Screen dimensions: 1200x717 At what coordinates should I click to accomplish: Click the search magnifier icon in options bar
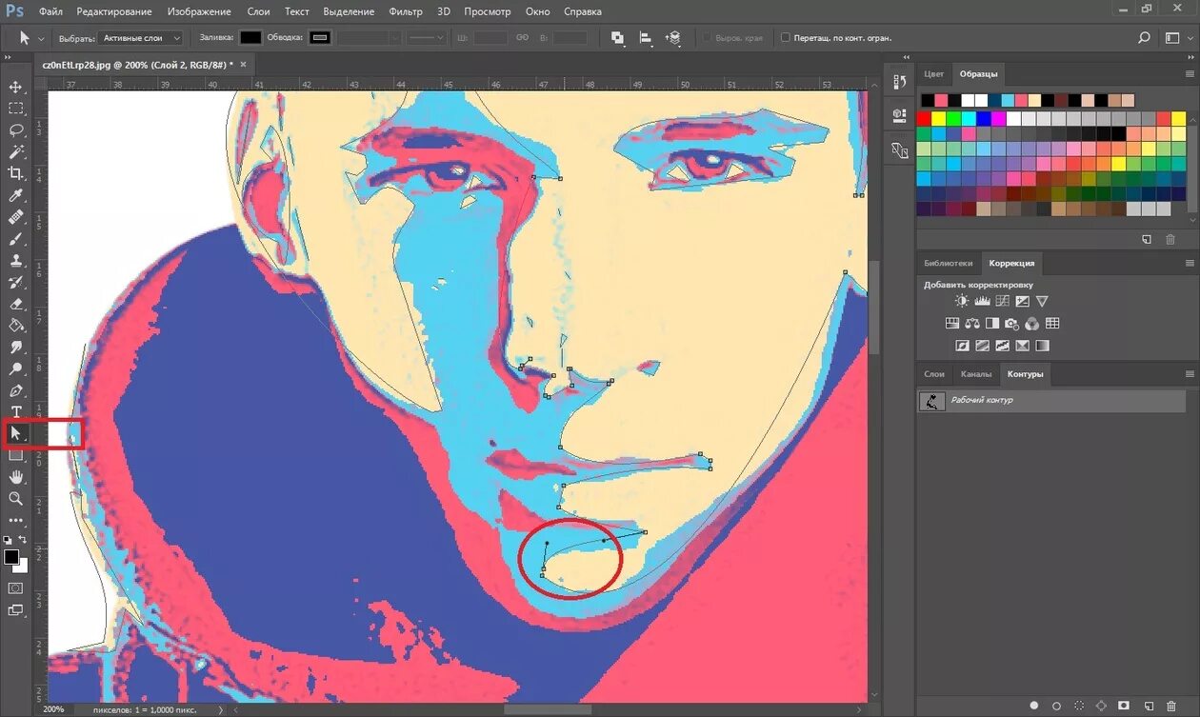coord(1144,38)
